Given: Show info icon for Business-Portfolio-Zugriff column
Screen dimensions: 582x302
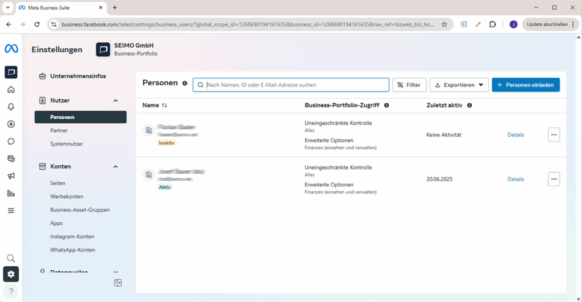Looking at the screenshot, I should 386,105.
